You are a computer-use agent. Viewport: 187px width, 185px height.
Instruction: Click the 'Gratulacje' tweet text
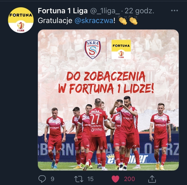[55, 21]
